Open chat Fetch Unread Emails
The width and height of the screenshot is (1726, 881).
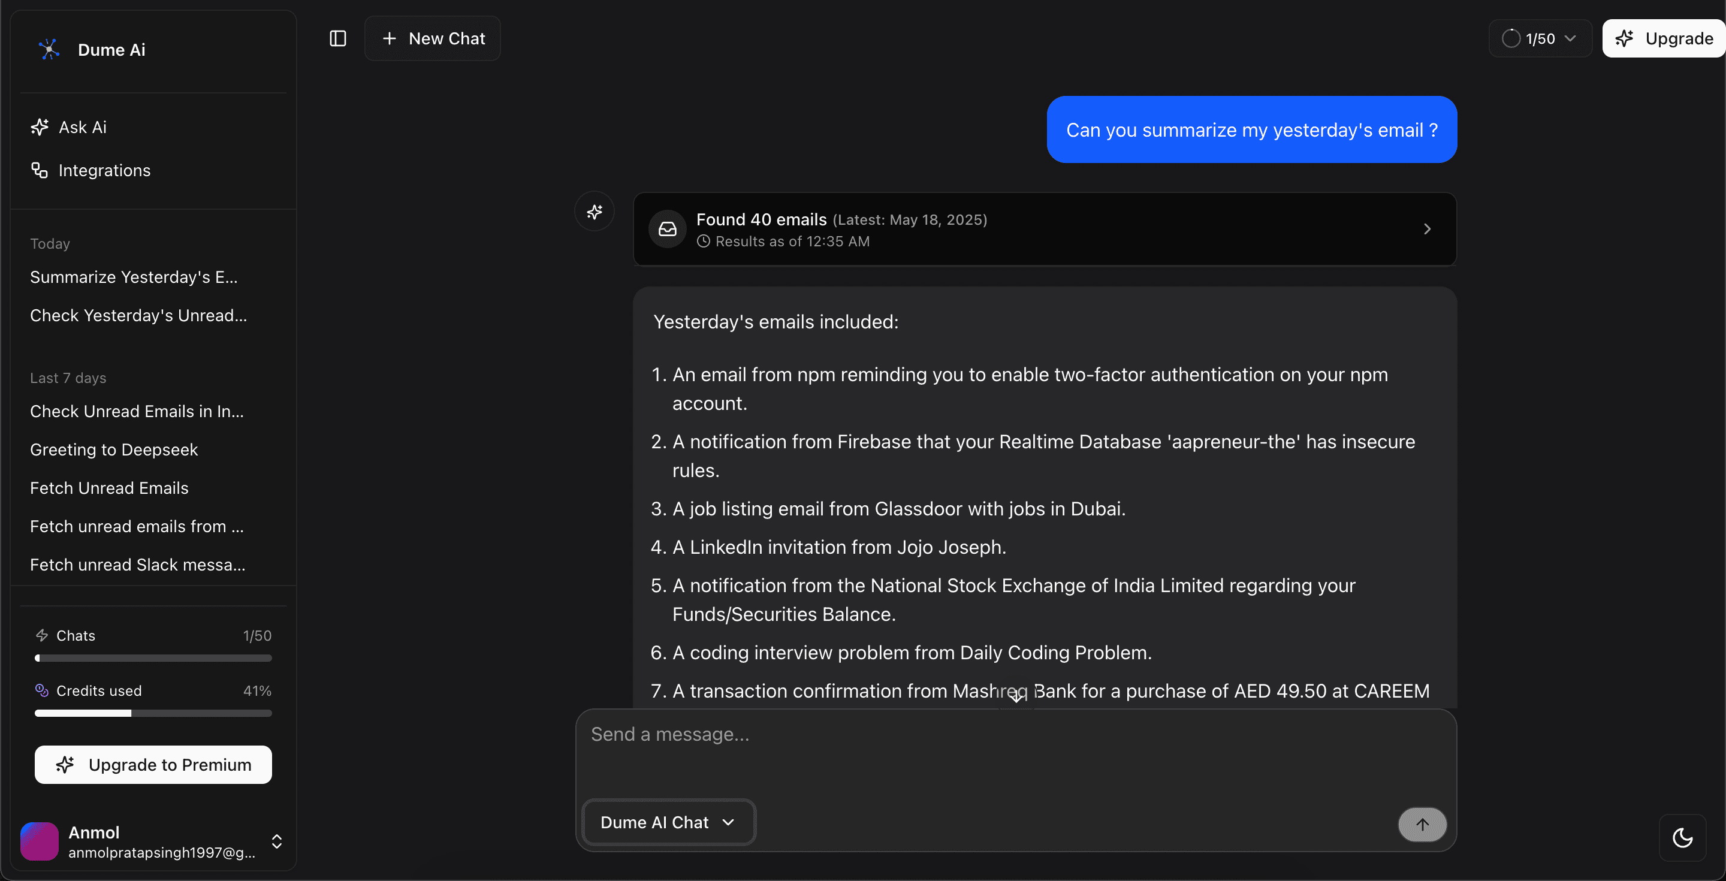(109, 488)
